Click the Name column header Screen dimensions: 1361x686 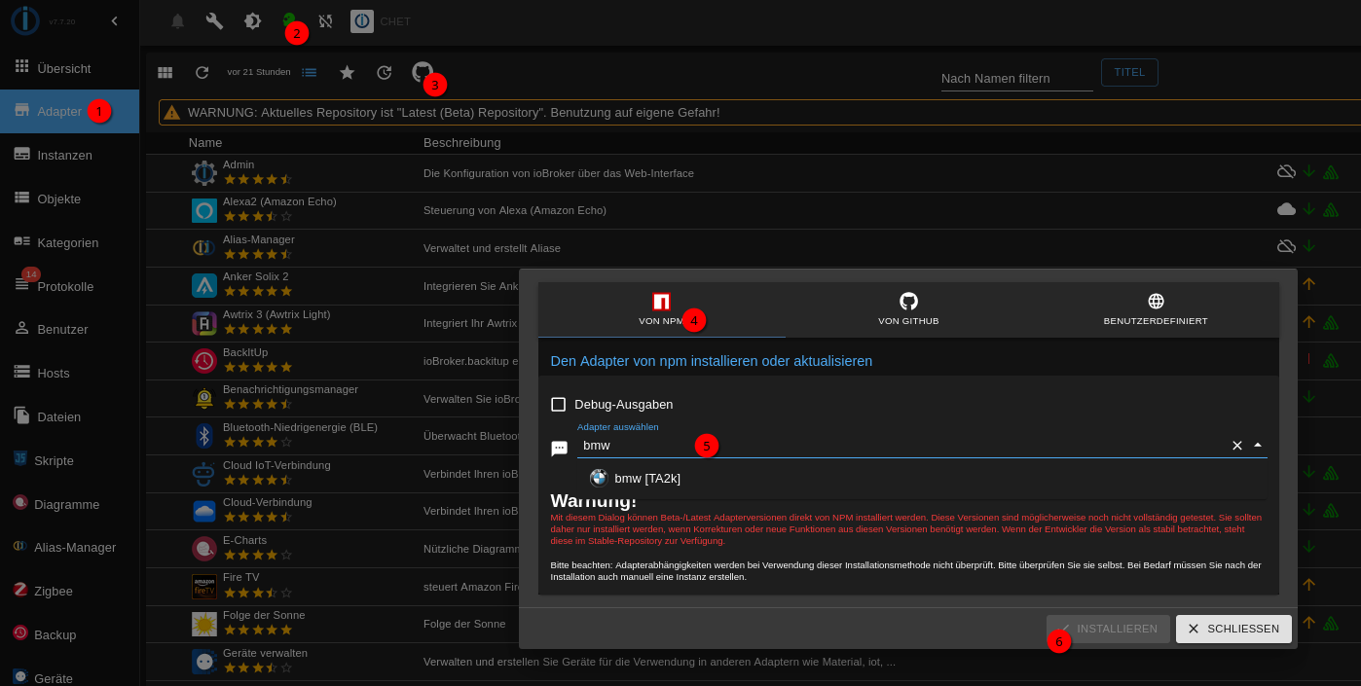205,142
